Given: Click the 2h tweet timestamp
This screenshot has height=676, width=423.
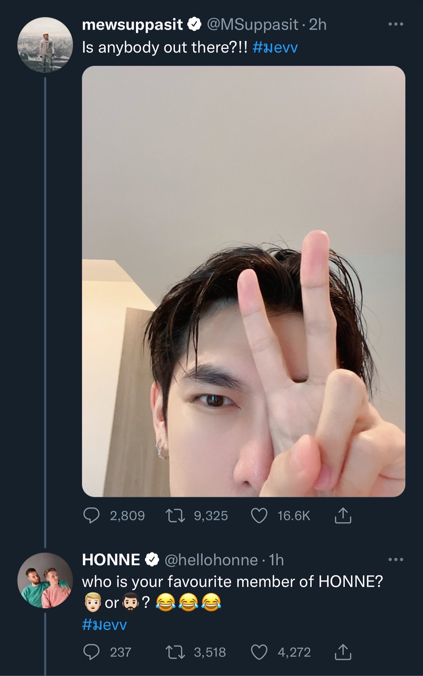Looking at the screenshot, I should click(318, 25).
